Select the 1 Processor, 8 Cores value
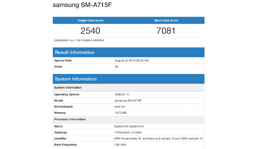This screenshot has width=257, height=149. [128, 132]
